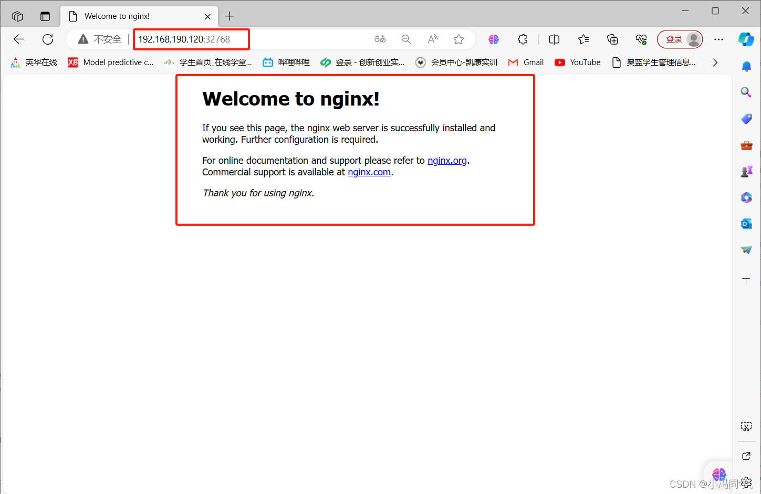Open the 学生首页_在线学堂 bookmark
The width and height of the screenshot is (761, 494).
click(x=208, y=62)
